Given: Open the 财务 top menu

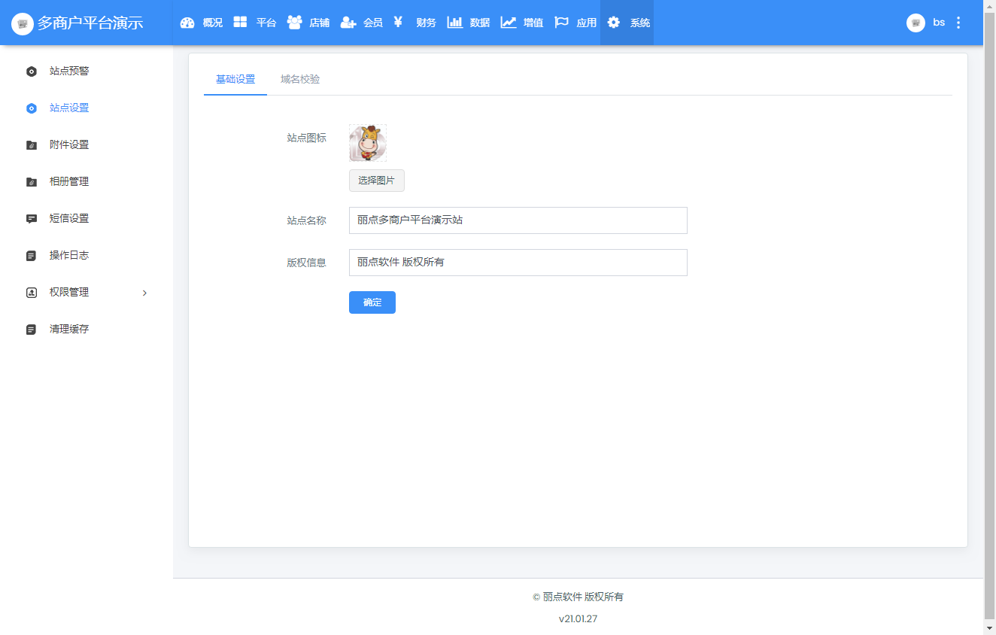Looking at the screenshot, I should pos(414,23).
